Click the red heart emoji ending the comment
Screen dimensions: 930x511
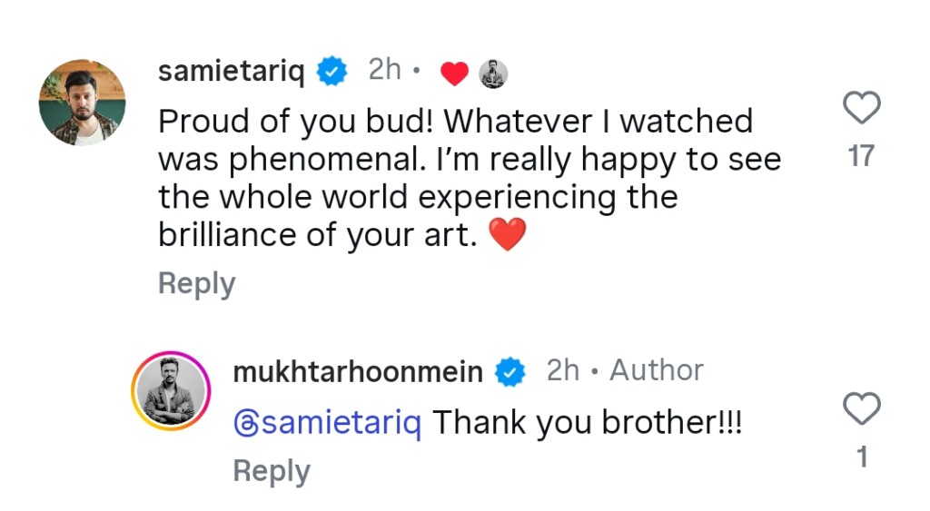pyautogui.click(x=507, y=236)
